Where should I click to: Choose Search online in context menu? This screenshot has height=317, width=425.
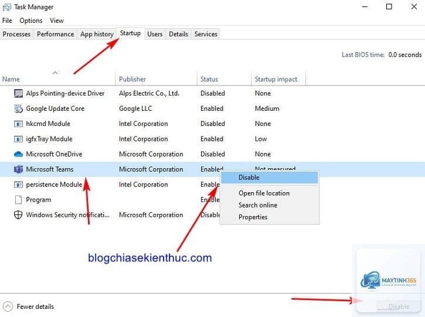[x=270, y=205]
